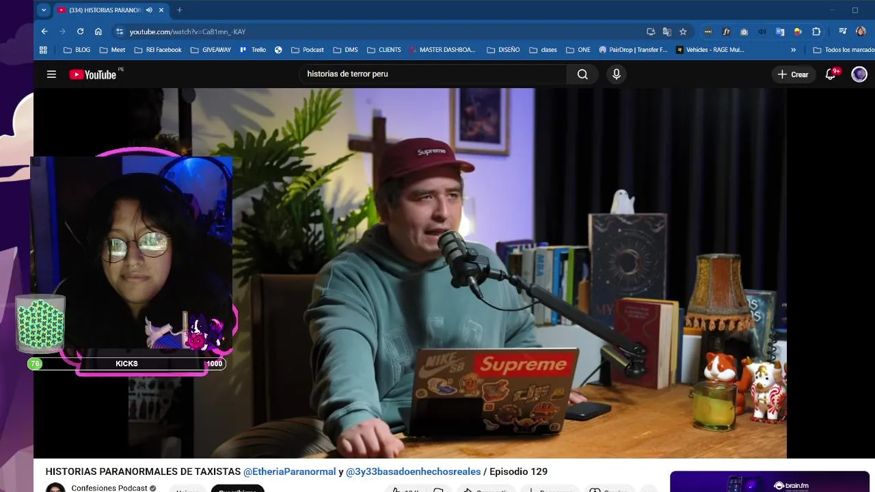Open the DISEÑO bookmarks folder

[503, 50]
